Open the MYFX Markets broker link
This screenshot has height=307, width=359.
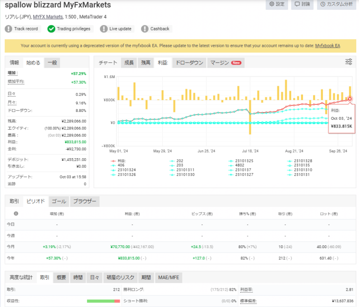[x=48, y=17]
